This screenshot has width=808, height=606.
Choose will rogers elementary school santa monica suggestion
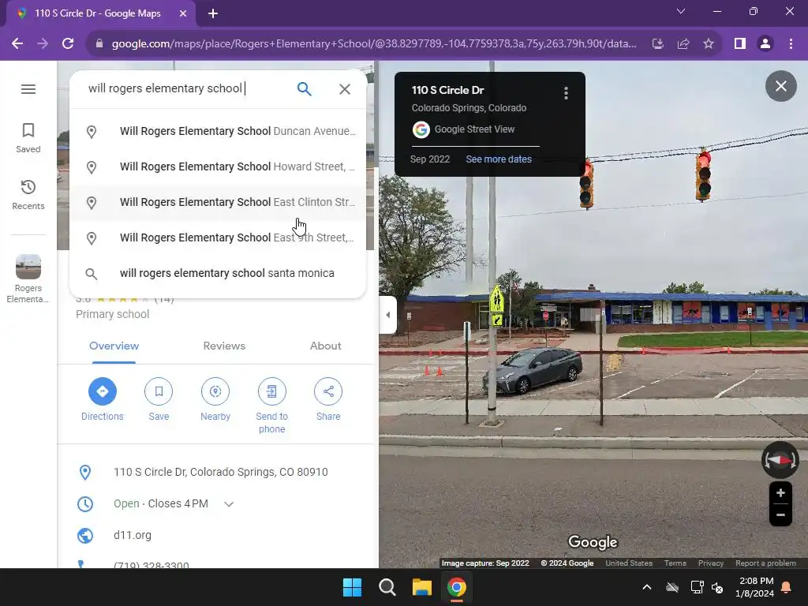click(x=218, y=274)
